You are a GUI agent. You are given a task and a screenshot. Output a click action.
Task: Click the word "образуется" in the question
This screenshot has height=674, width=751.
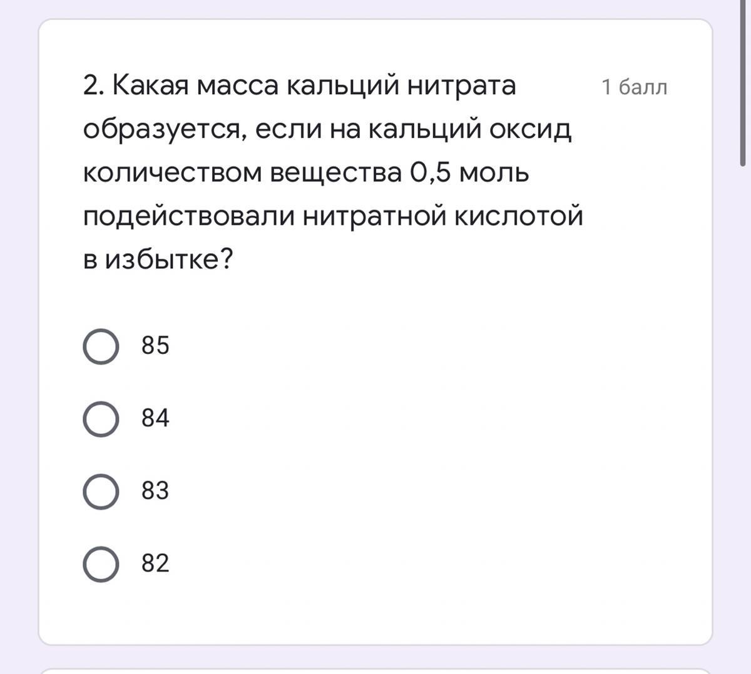[x=162, y=129]
